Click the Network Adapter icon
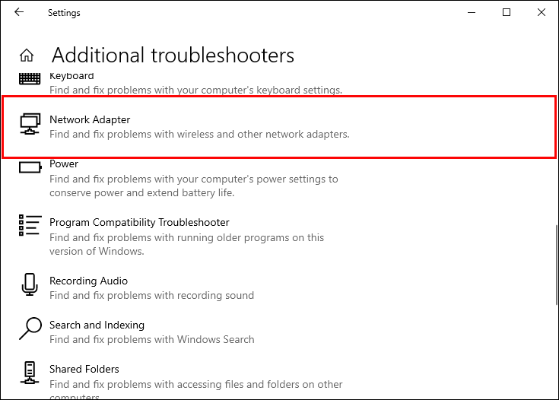The image size is (559, 400). coord(30,123)
